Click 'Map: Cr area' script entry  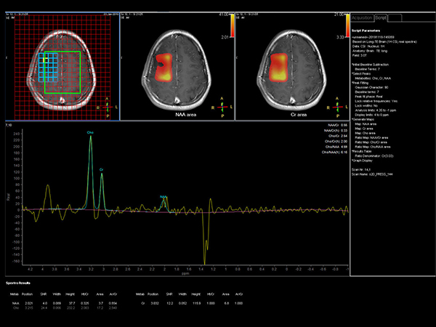[364, 129]
